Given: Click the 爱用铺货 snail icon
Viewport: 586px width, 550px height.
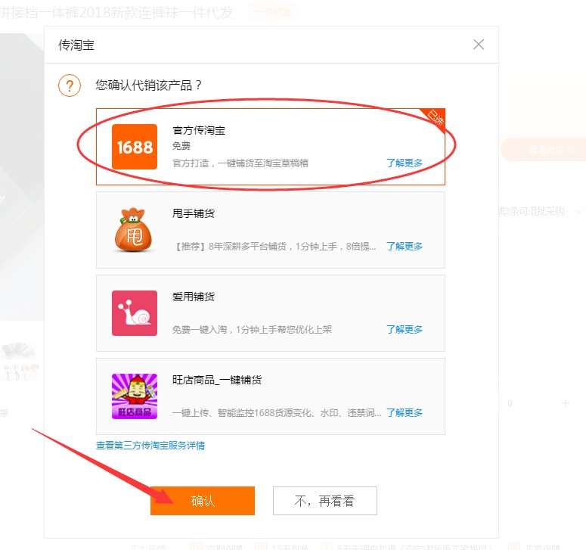Looking at the screenshot, I should point(135,313).
